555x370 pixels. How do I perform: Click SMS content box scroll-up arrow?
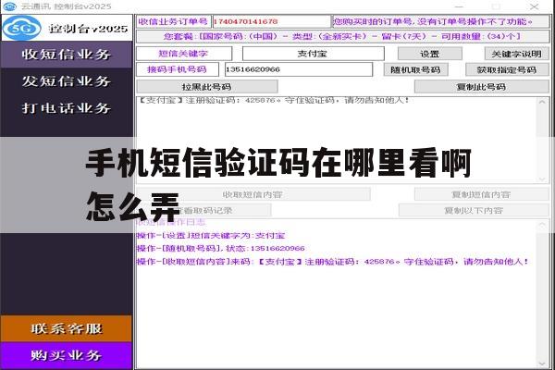click(x=542, y=102)
